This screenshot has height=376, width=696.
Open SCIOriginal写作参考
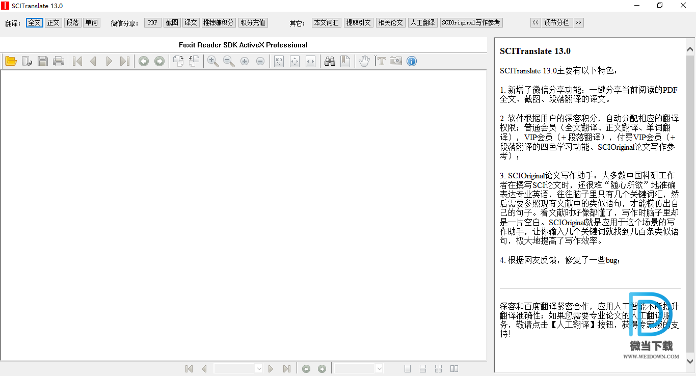(471, 23)
